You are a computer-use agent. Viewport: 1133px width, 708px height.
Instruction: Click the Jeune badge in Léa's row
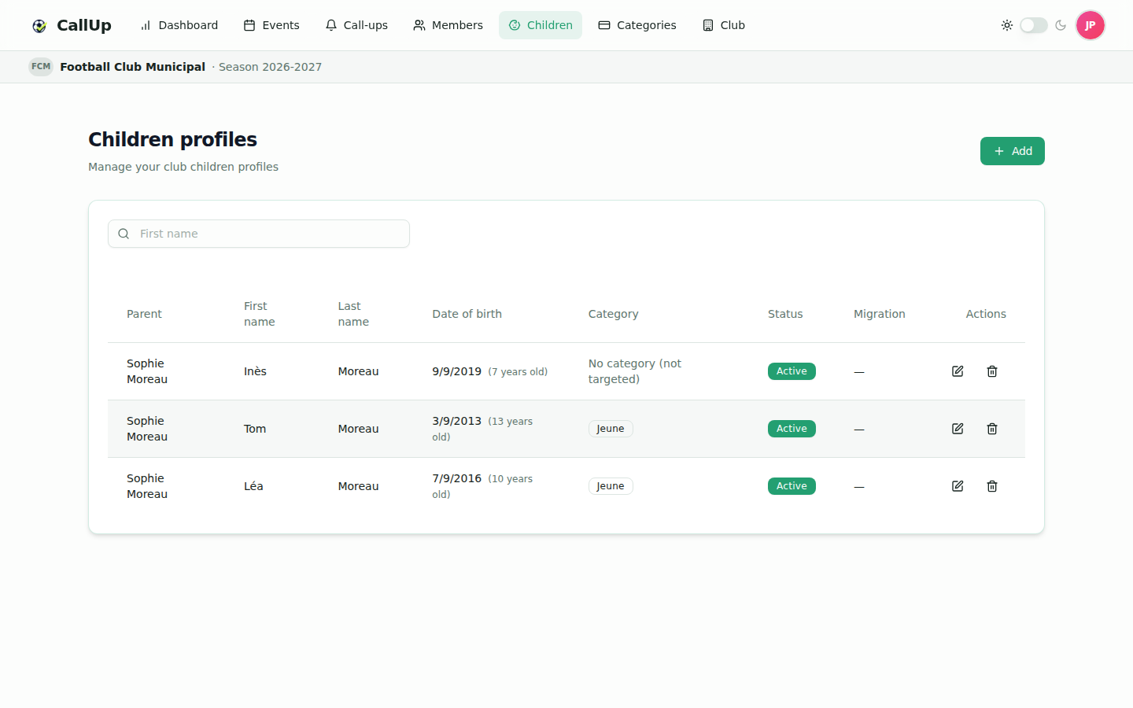611,486
